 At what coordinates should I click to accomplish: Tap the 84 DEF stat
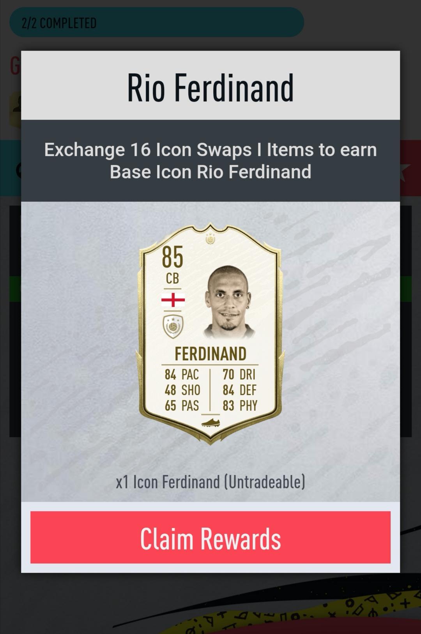coord(240,390)
